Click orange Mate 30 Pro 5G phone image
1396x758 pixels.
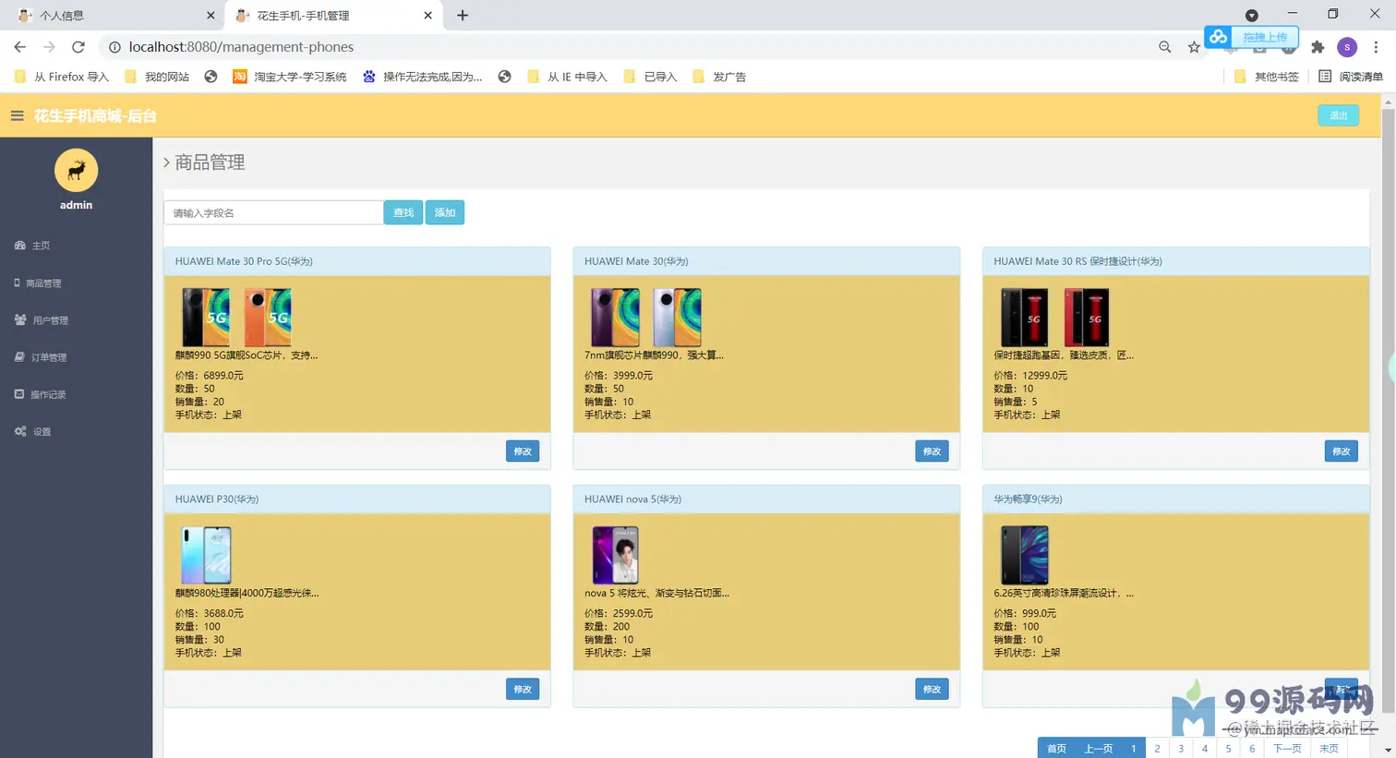pyautogui.click(x=268, y=317)
